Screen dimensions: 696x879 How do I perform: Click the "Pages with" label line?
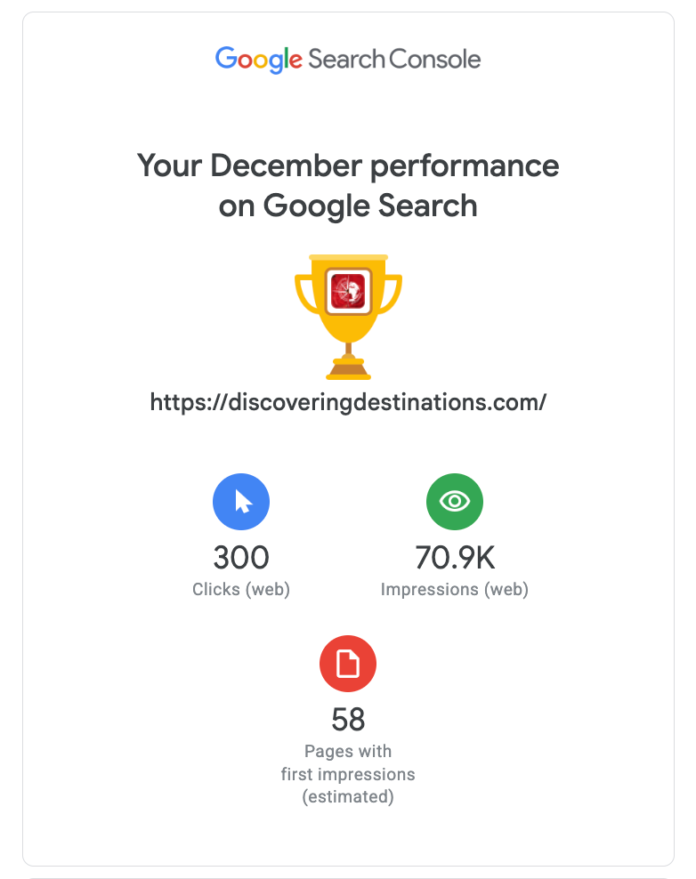[348, 751]
